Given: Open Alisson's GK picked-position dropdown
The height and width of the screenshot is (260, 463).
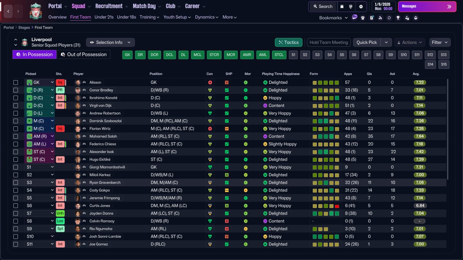Looking at the screenshot, I should point(39,82).
